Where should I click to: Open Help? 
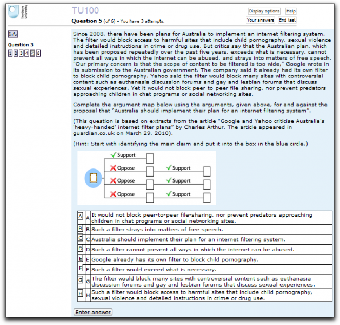coord(291,11)
